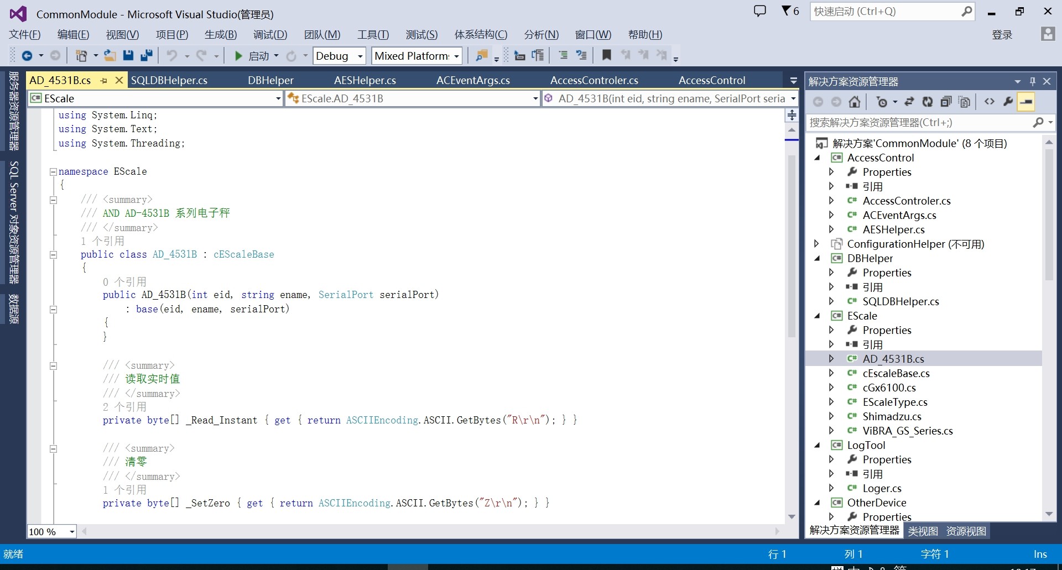The width and height of the screenshot is (1062, 570).
Task: Open the feedback speech bubble icon
Action: point(760,11)
